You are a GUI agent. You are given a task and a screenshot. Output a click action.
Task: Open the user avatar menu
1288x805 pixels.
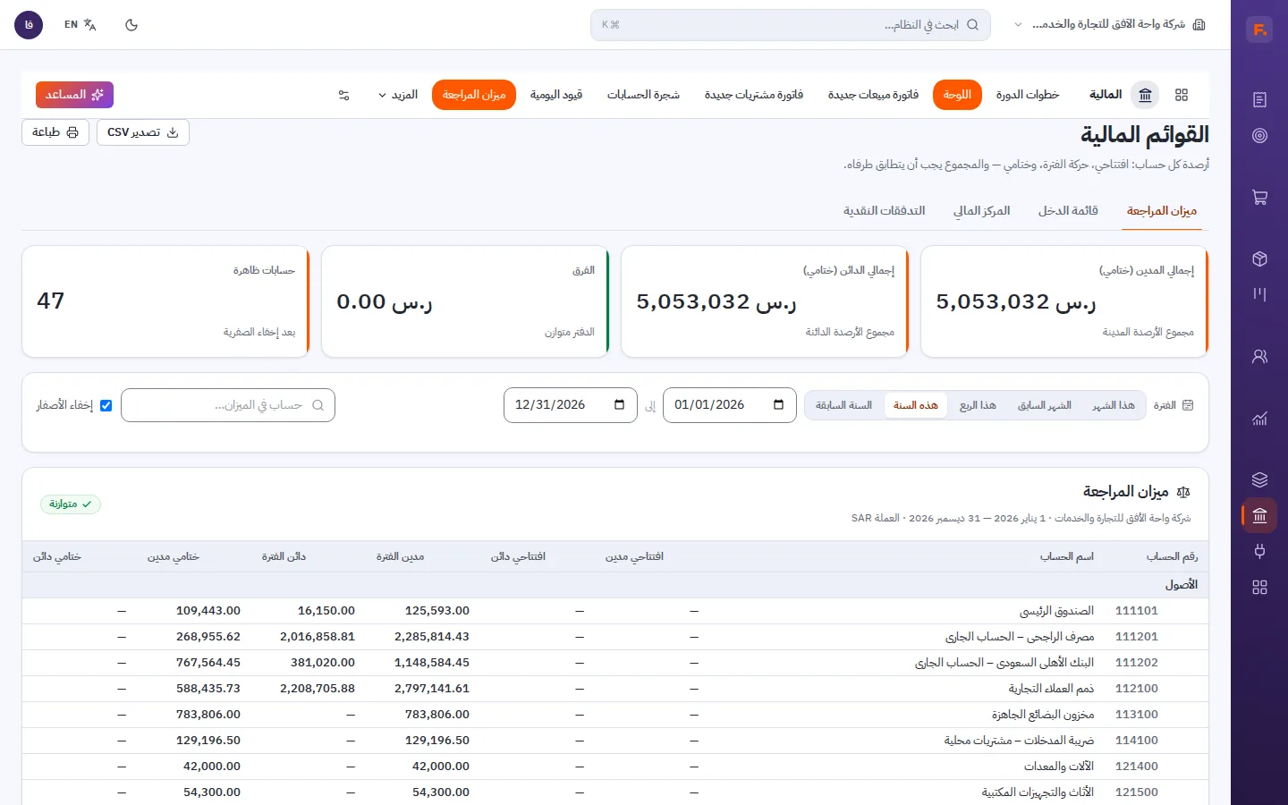(x=29, y=25)
